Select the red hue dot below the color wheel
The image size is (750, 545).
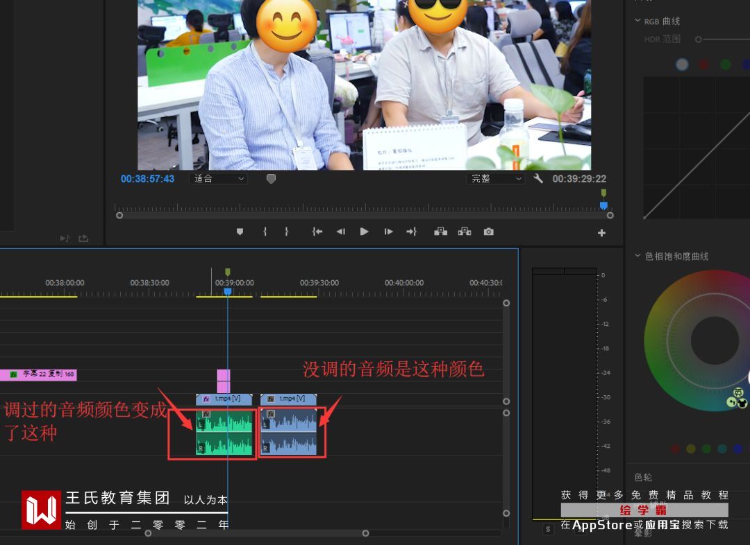pos(675,449)
